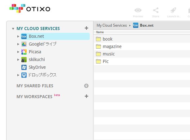Click the book folder icon

tap(98, 39)
